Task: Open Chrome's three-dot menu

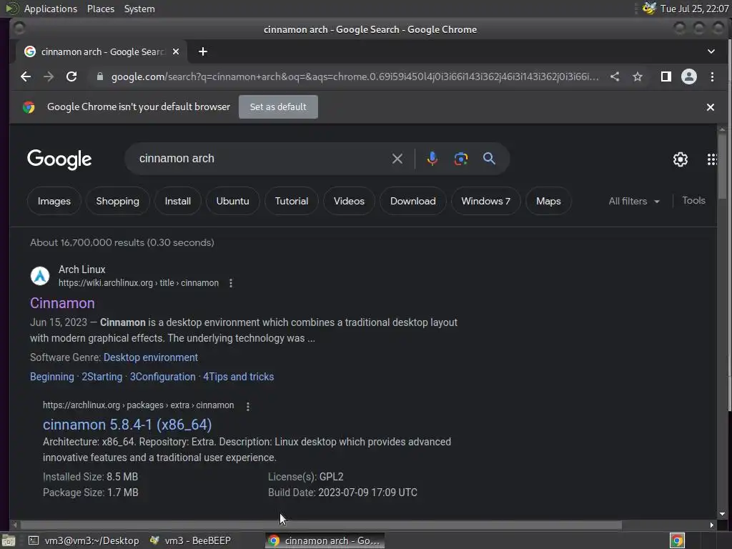Action: pos(712,76)
